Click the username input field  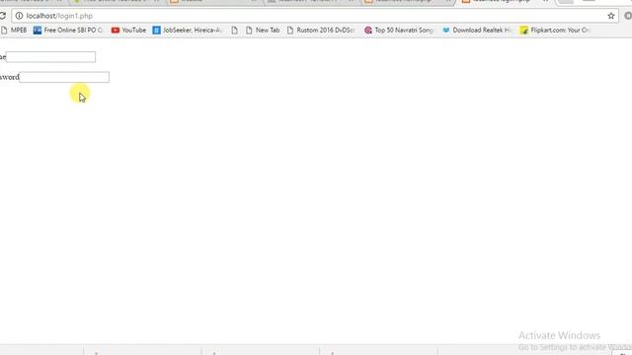coord(50,57)
